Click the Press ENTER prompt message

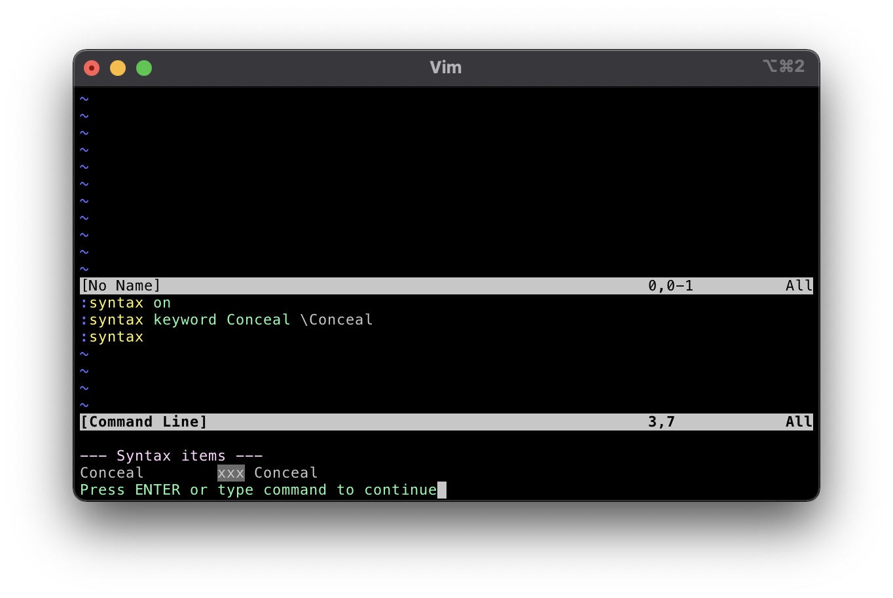pyautogui.click(x=258, y=489)
